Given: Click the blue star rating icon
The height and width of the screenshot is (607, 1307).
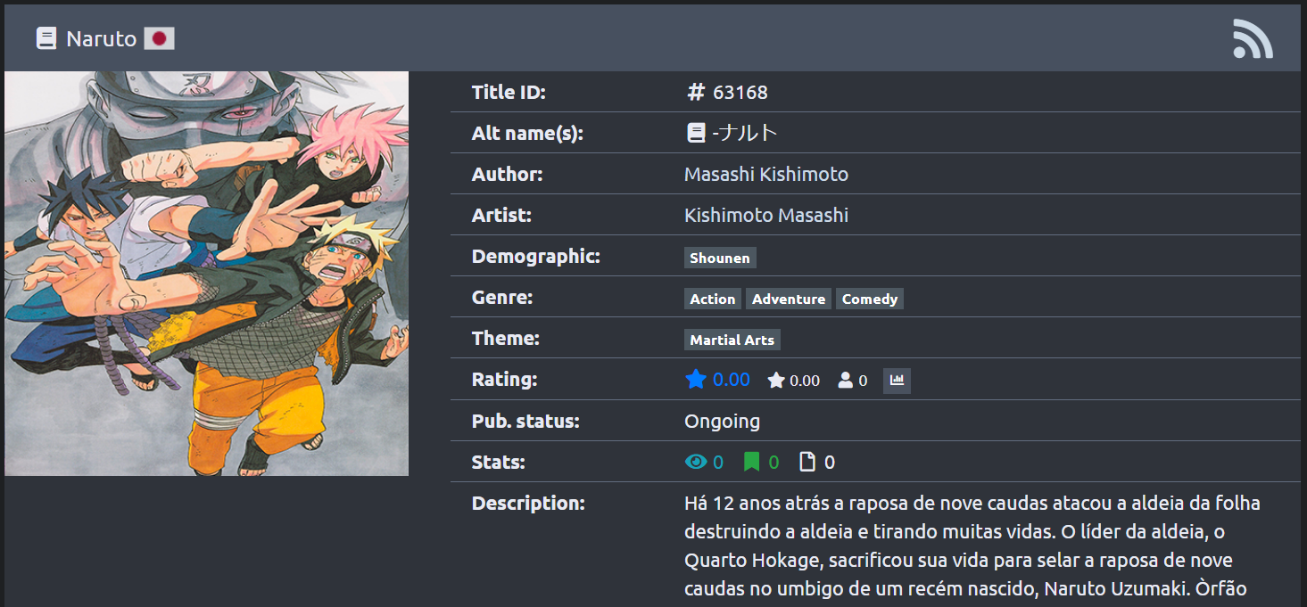Looking at the screenshot, I should tap(696, 380).
